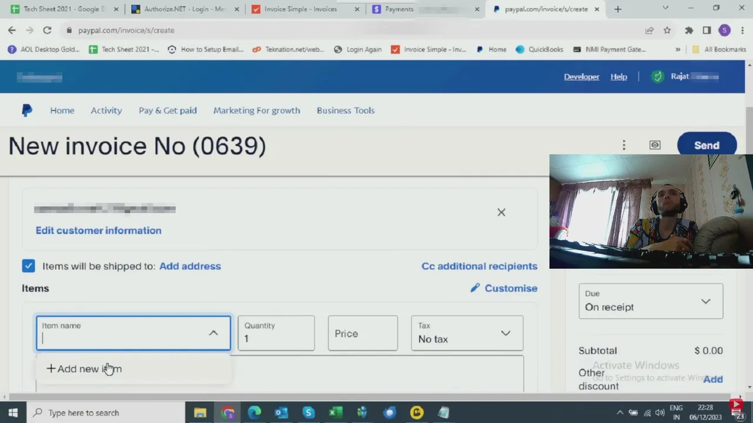
Task: Show more bookmarks with the double chevron
Action: point(678,49)
